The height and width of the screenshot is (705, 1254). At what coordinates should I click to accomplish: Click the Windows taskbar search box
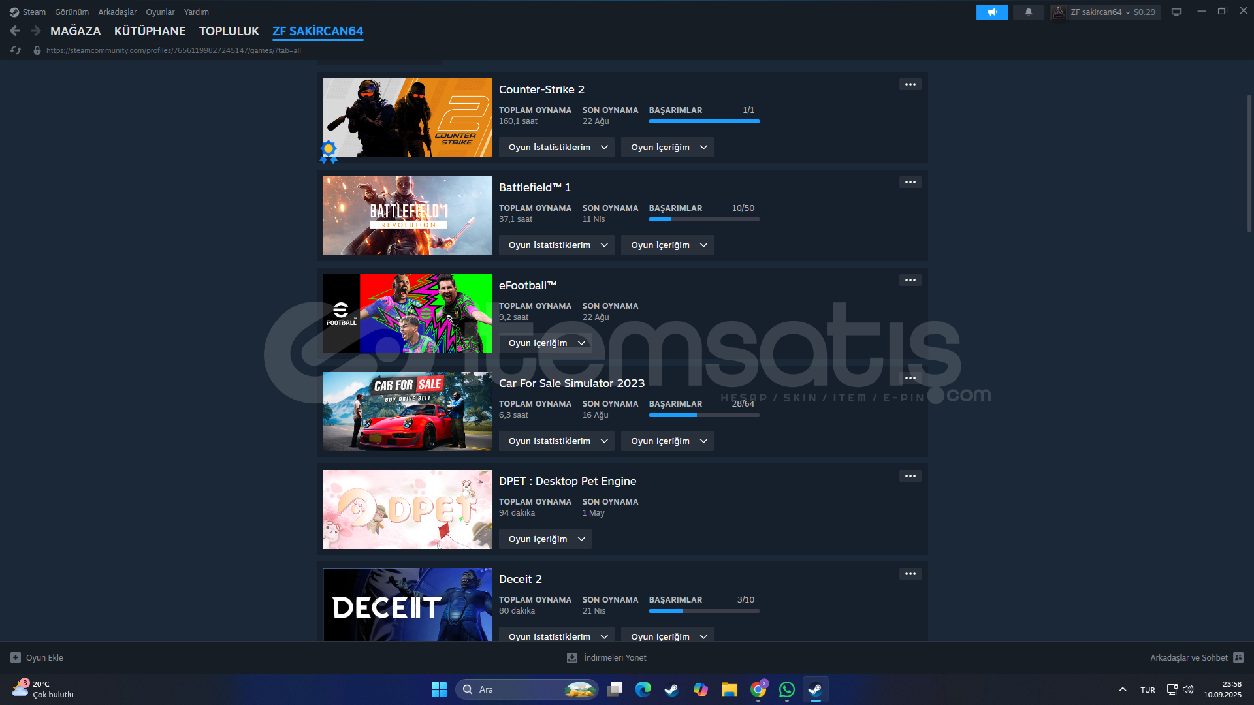click(x=526, y=689)
